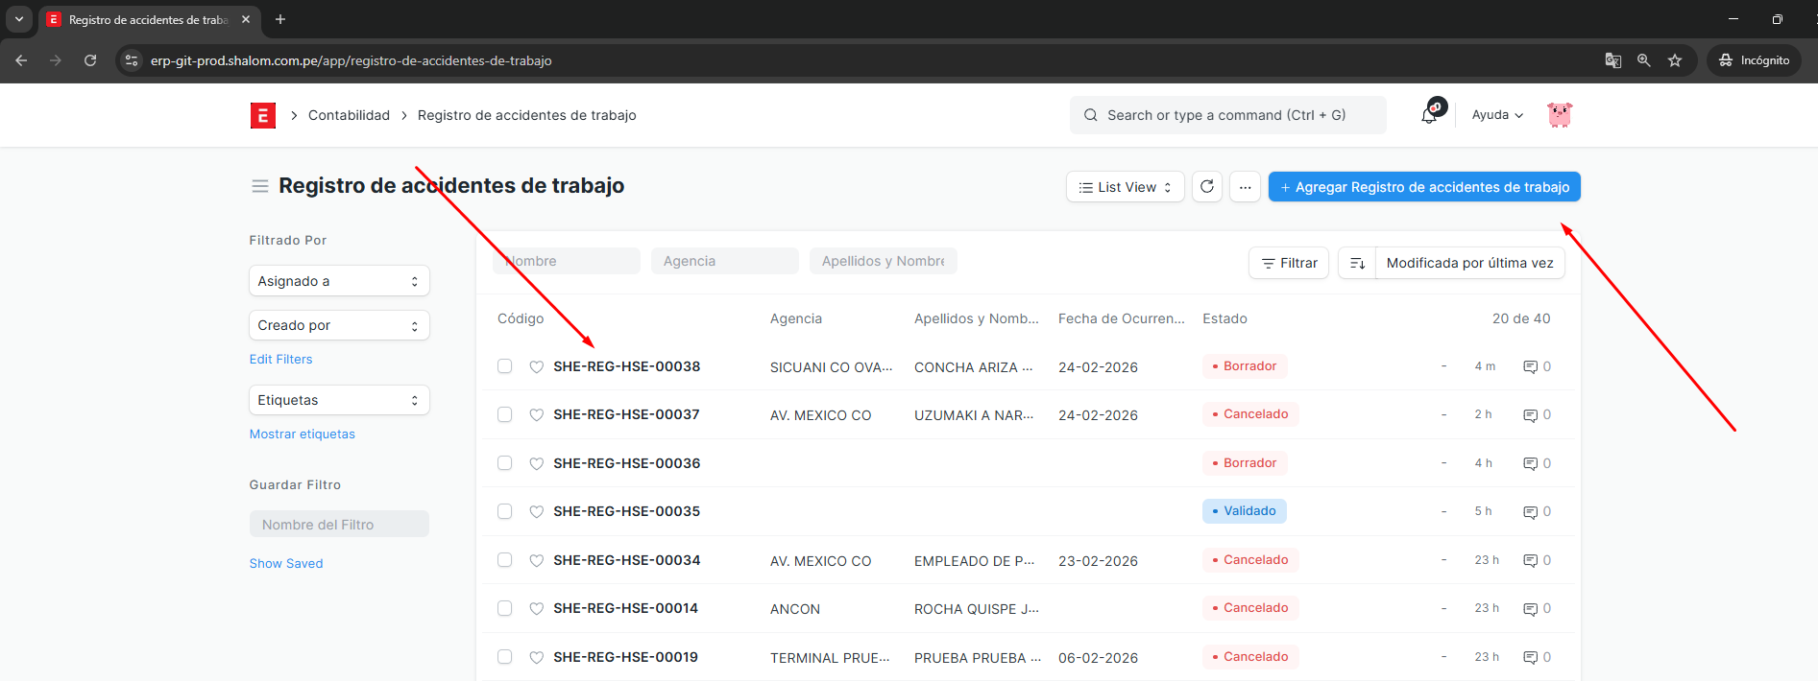Viewport: 1818px width, 681px height.
Task: Tick the checkbox for SHE-REG-HSE-00035
Action: (x=504, y=511)
